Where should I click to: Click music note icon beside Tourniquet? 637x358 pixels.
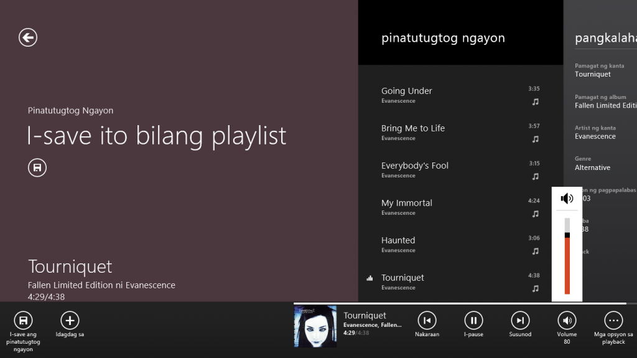(536, 288)
